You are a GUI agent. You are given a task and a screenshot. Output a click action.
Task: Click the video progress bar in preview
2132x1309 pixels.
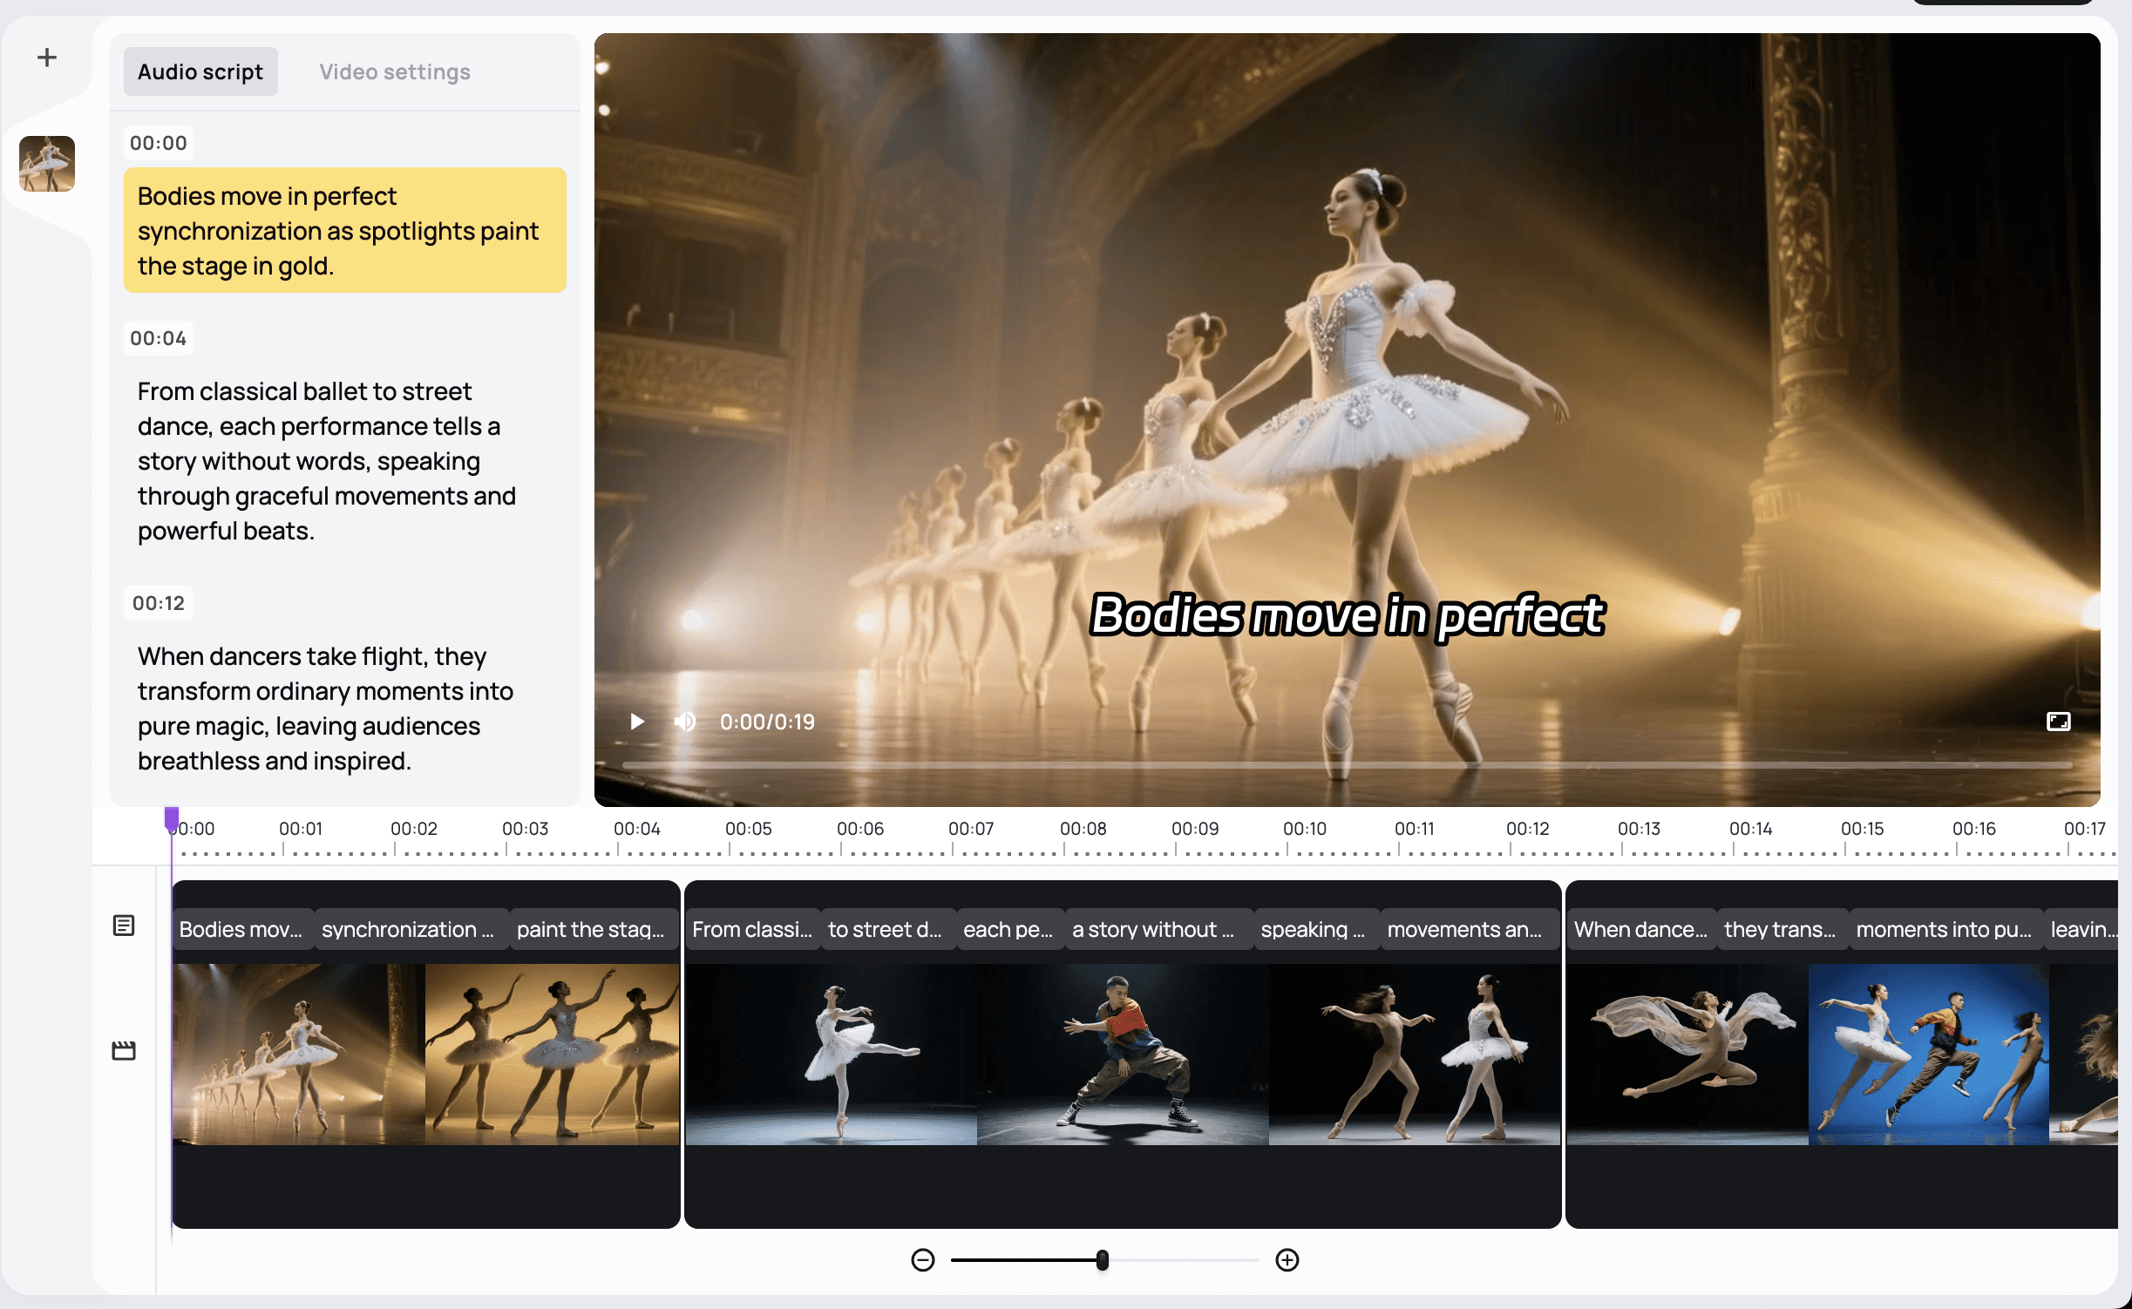tap(1347, 765)
